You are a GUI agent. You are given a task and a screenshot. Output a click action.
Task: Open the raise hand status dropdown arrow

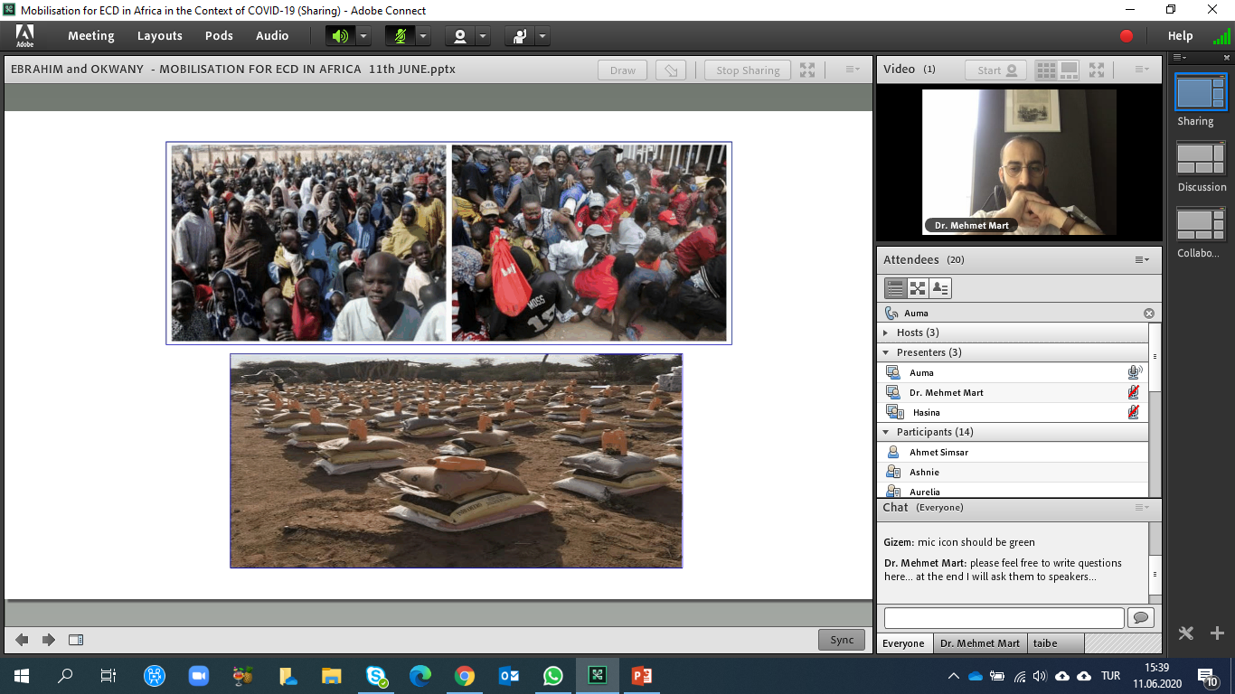coord(542,36)
